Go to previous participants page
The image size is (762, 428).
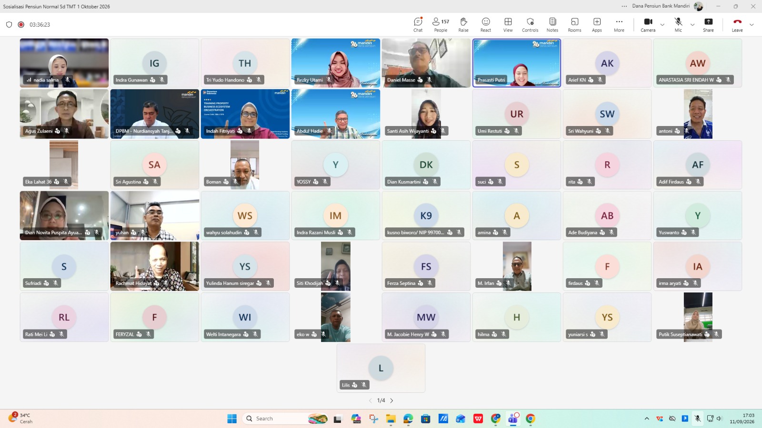371,400
